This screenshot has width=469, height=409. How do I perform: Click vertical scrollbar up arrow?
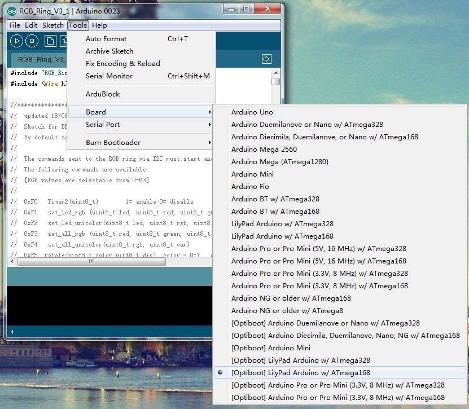275,73
